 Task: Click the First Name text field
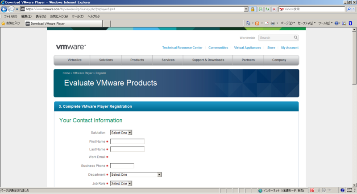127,141
